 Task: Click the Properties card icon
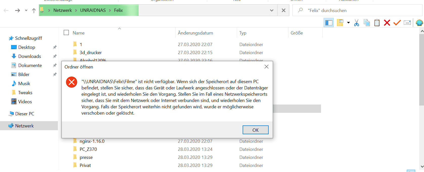click(407, 23)
